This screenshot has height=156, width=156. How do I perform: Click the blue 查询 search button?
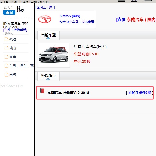9,13
